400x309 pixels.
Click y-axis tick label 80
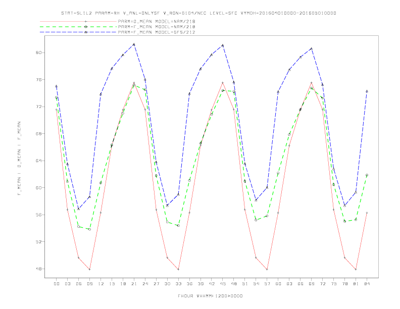pyautogui.click(x=39, y=53)
